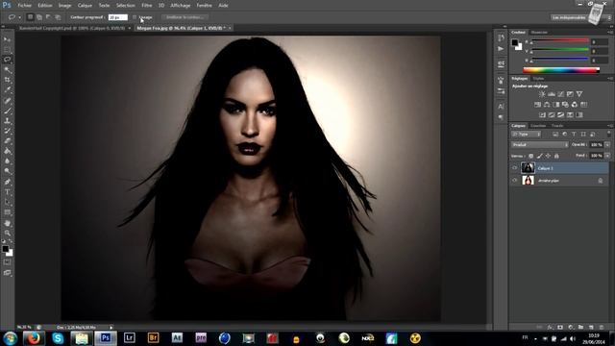Screen dimensions: 615x346
Task: Open the workspace switcher dropdown
Action: coord(581,17)
